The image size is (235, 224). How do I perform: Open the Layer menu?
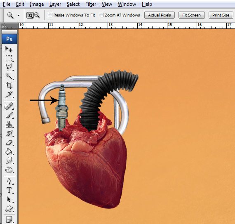(55, 4)
